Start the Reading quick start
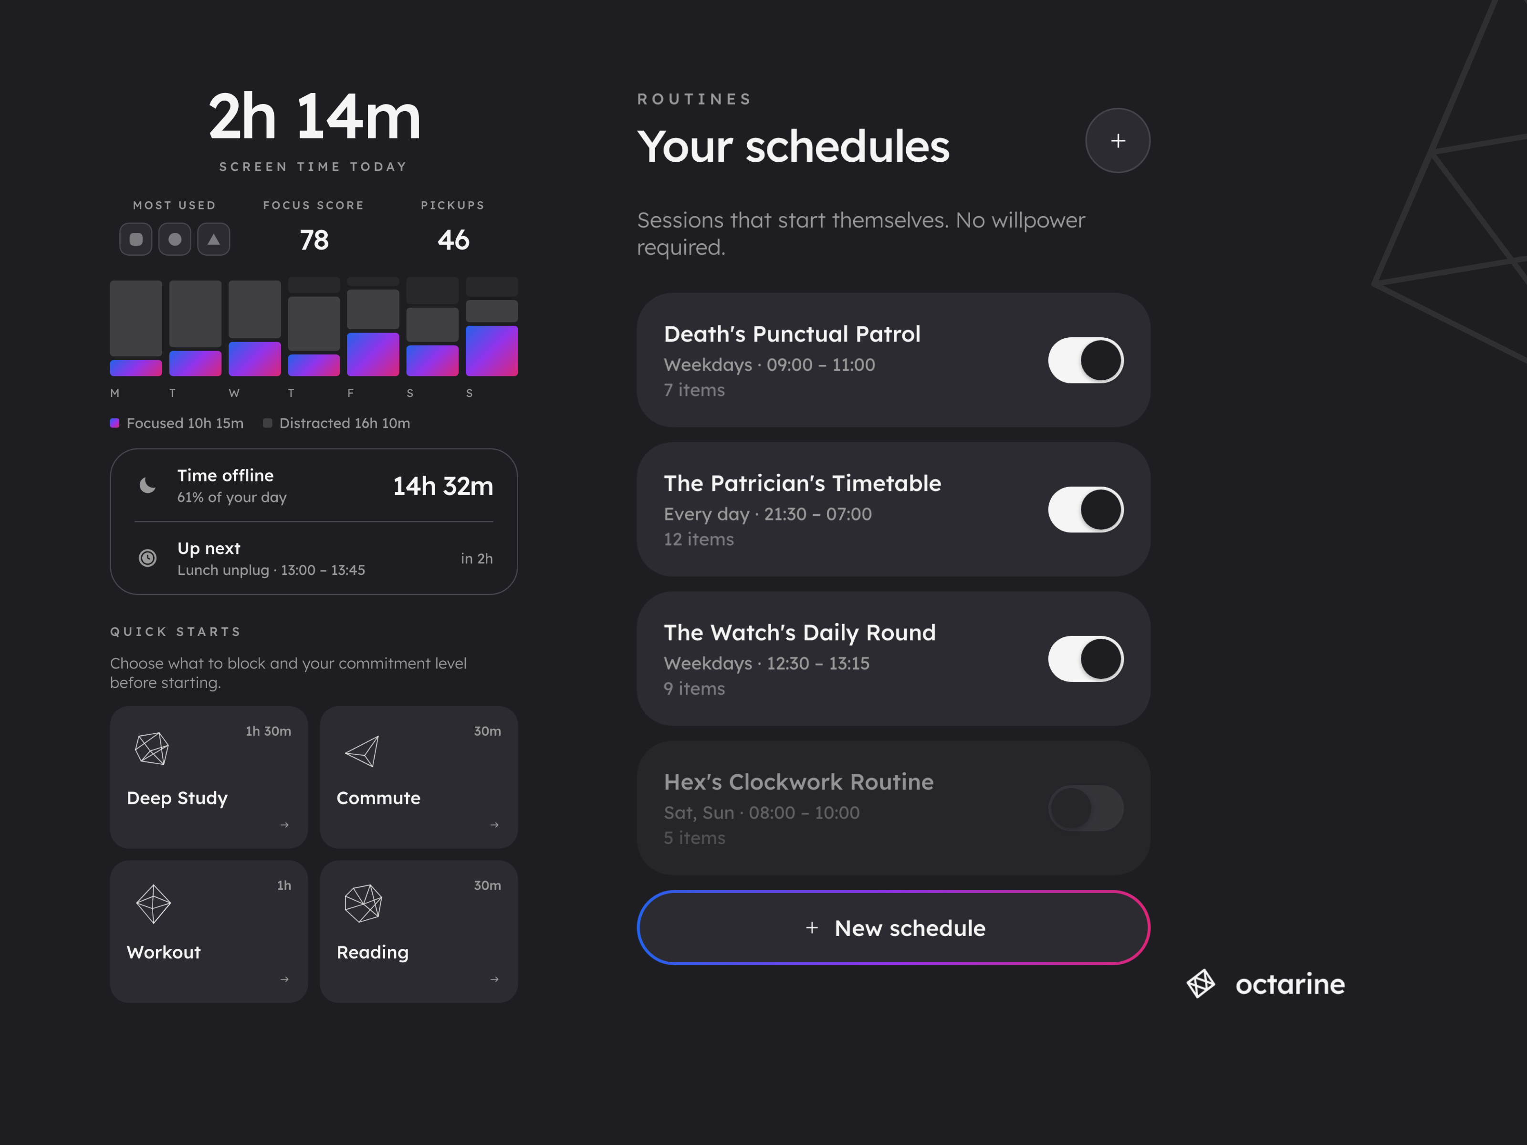Image resolution: width=1527 pixels, height=1145 pixels. tap(418, 932)
